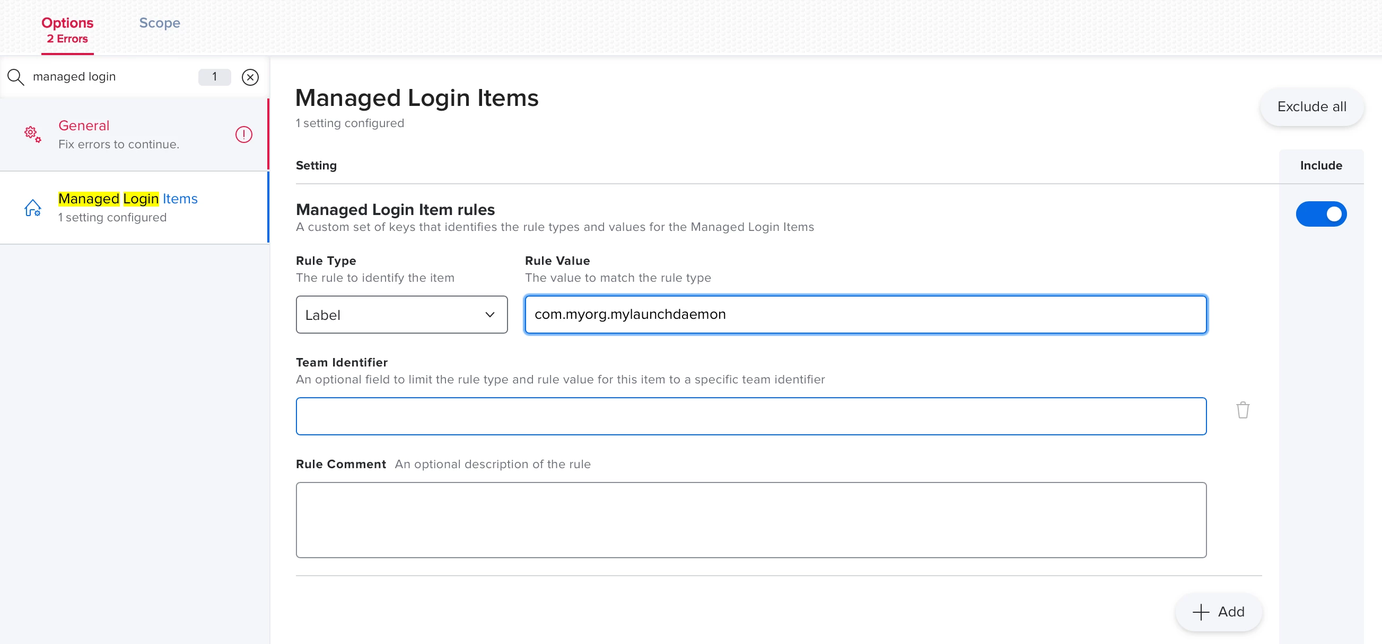Click the error warning icon on General
Image resolution: width=1382 pixels, height=644 pixels.
(x=243, y=135)
